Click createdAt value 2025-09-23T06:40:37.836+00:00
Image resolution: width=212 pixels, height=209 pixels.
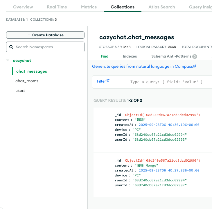(x=169, y=170)
